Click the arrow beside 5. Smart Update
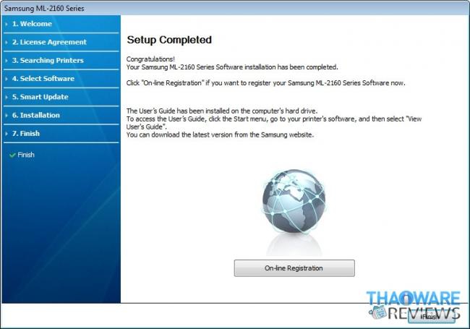This screenshot has height=329, width=470. tap(7, 97)
